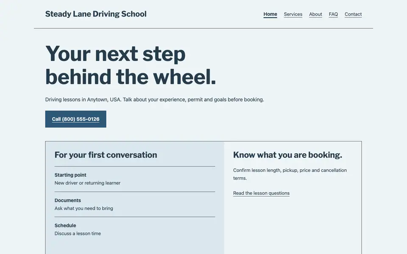
Task: Click the 'Driving lessons in Anytown, USA' tagline
Action: point(154,99)
